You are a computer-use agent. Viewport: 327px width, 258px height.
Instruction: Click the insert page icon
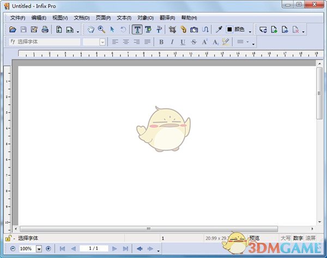274,29
